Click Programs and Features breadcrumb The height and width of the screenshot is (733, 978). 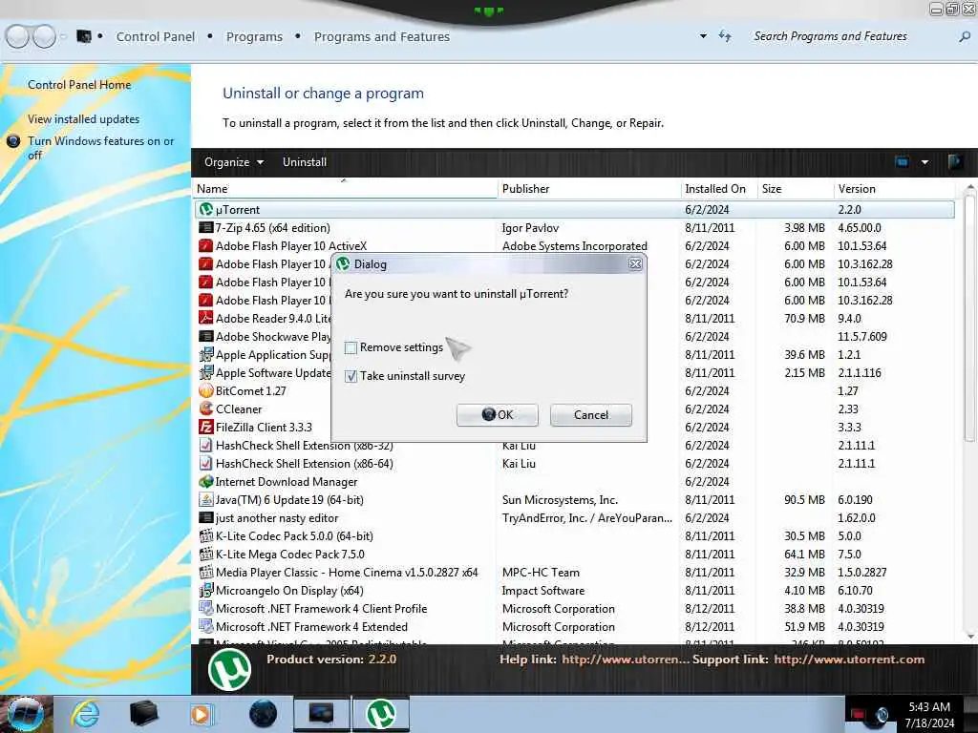coord(382,37)
